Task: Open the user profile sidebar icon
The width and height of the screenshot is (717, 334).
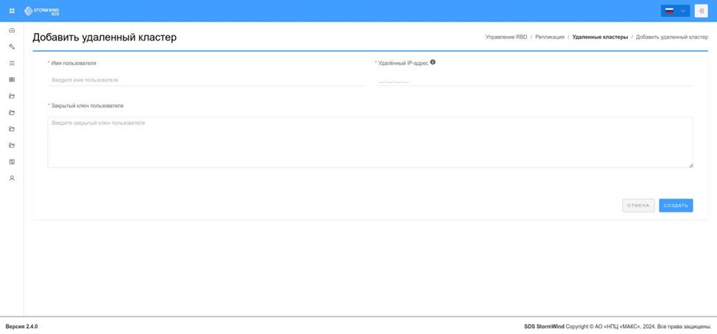Action: [x=12, y=178]
